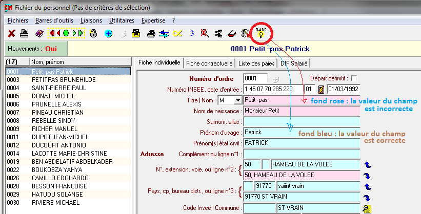Click the blue number 3 icon
421x214 pixels.
[x=192, y=33]
